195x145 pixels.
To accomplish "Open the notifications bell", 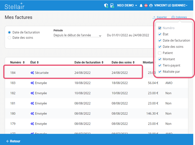I will tap(141, 5).
